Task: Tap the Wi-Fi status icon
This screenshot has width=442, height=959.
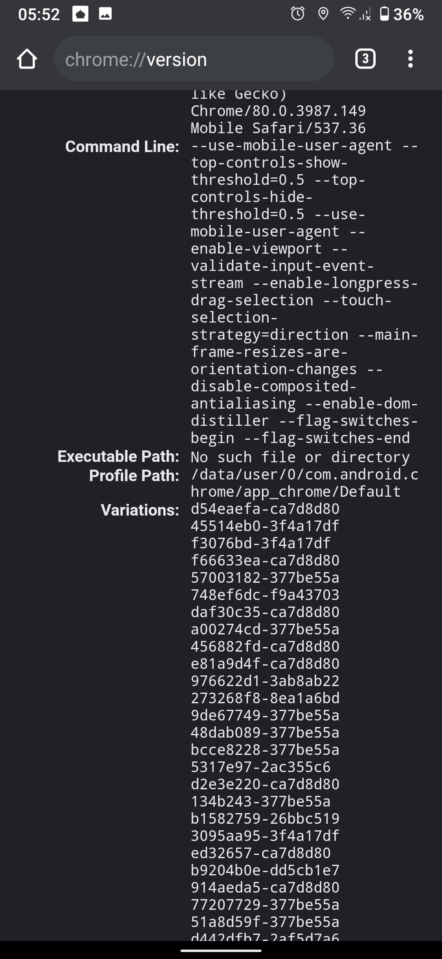Action: (348, 14)
